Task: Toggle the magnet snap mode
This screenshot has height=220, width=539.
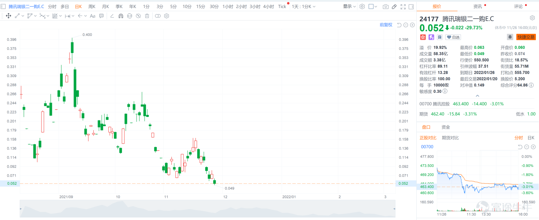Action: coord(121,16)
